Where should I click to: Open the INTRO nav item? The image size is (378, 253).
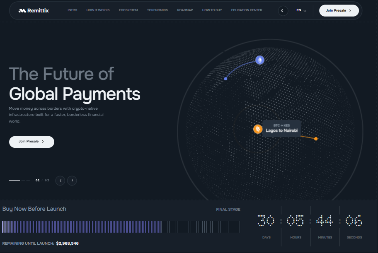click(x=72, y=10)
